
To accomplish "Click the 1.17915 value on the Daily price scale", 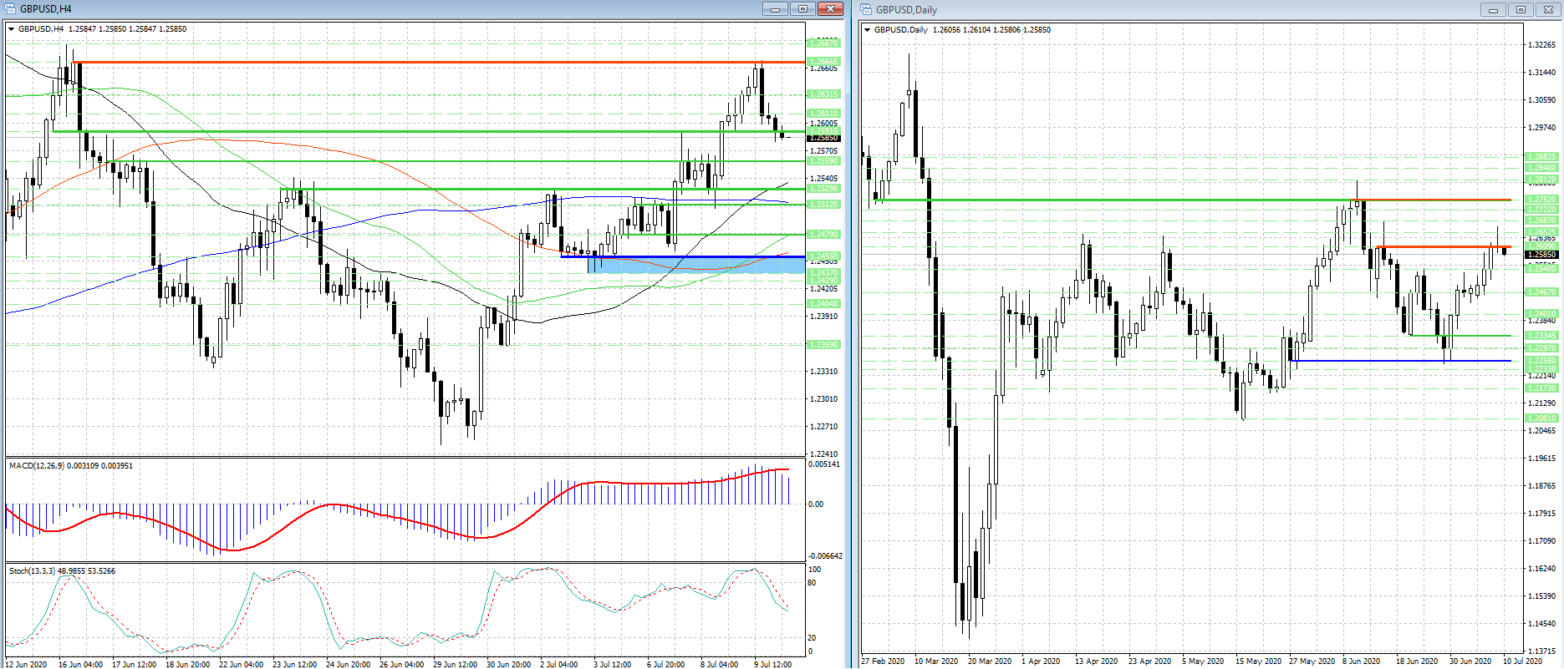I will [x=1541, y=514].
